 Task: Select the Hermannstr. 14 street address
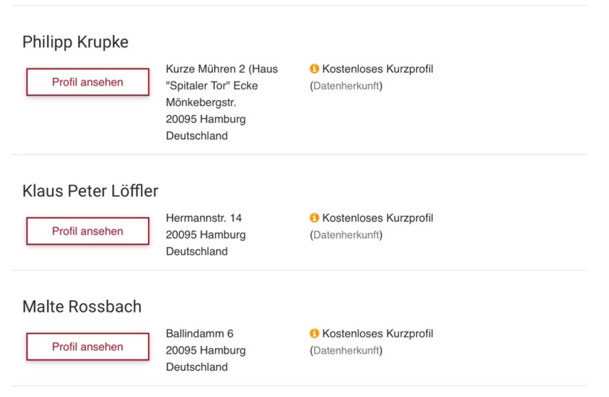coord(204,218)
